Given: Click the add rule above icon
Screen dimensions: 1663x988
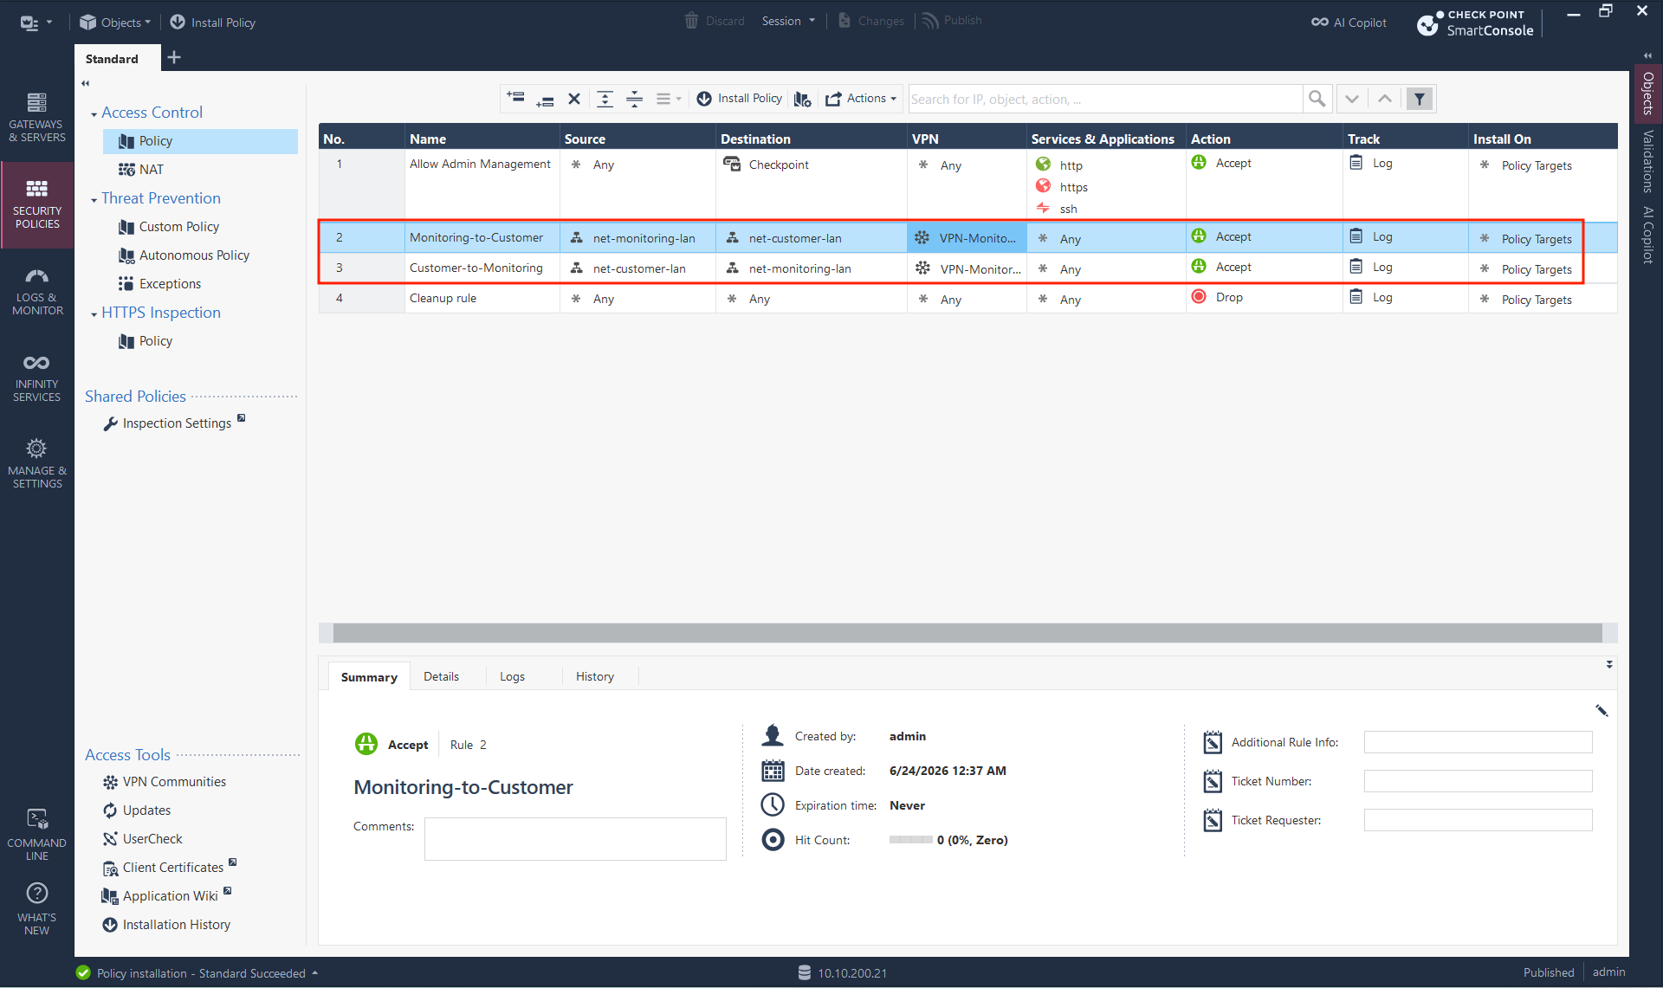Looking at the screenshot, I should pos(515,98).
